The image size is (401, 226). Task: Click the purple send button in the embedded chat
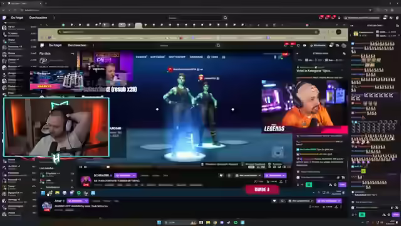click(x=342, y=185)
